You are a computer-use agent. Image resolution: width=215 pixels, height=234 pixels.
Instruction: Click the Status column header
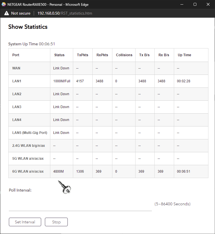coord(59,55)
